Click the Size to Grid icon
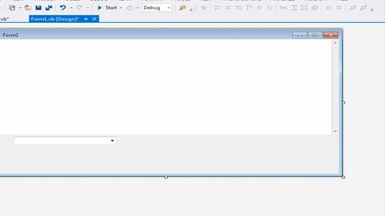 [315, 8]
